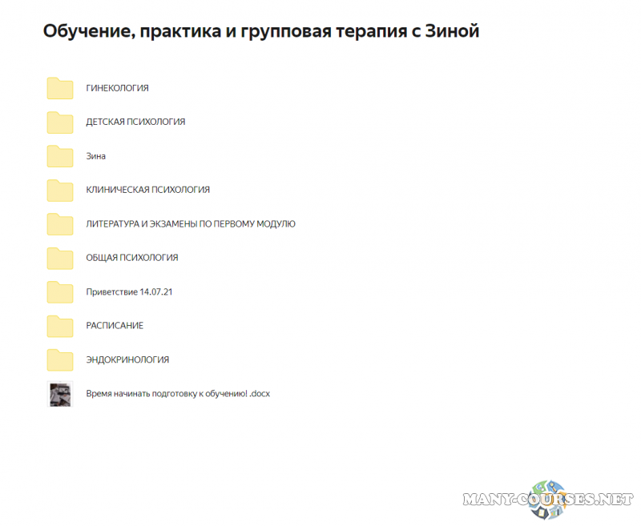The height and width of the screenshot is (526, 641).
Task: Open the КЛИНИЧЕСКАЯ ПСИХОЛОГИЯ folder icon
Action: pyautogui.click(x=59, y=190)
